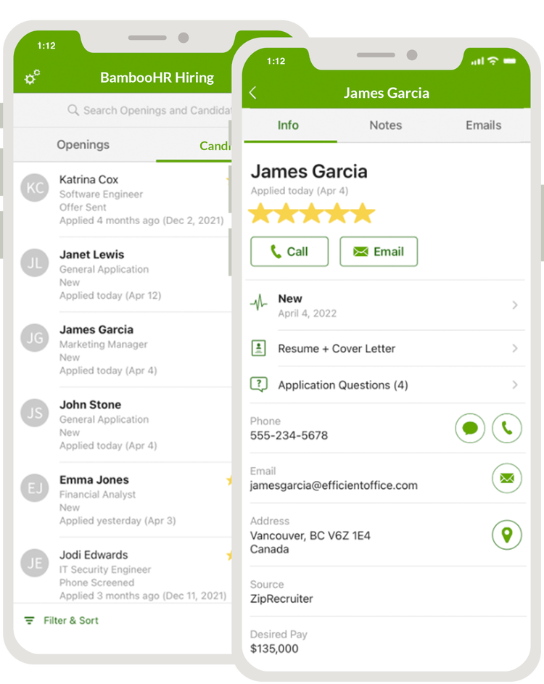Expand the New status row chevron
Image resolution: width=544 pixels, height=684 pixels.
515,305
